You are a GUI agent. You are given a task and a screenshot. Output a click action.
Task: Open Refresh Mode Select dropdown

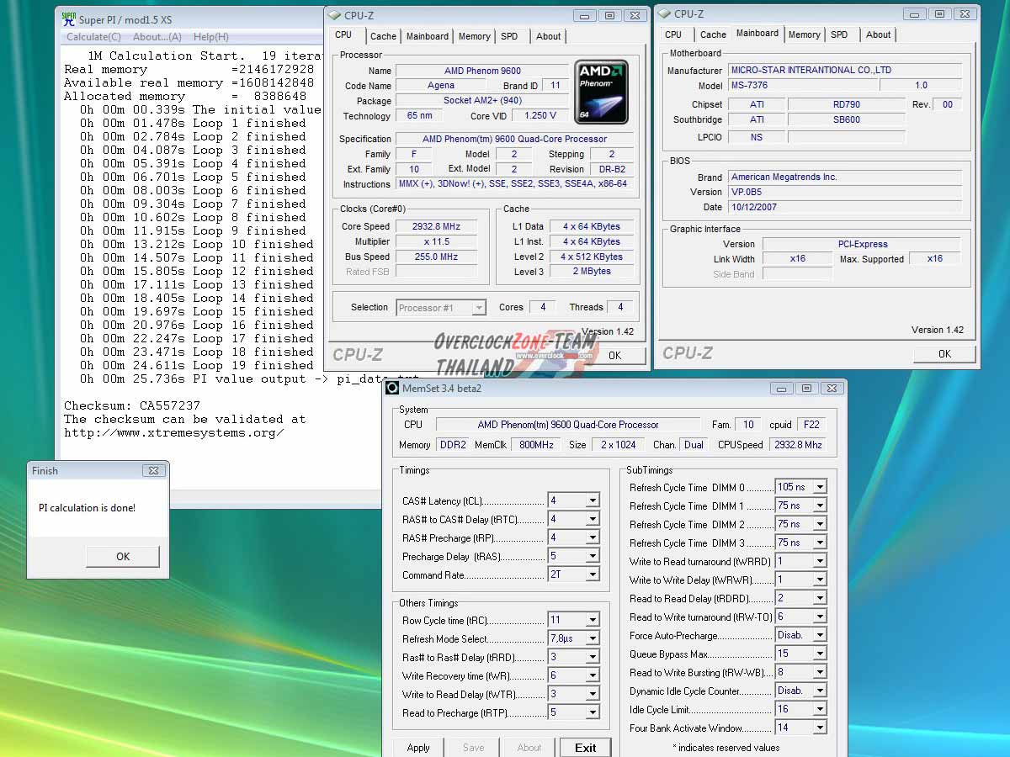click(593, 638)
